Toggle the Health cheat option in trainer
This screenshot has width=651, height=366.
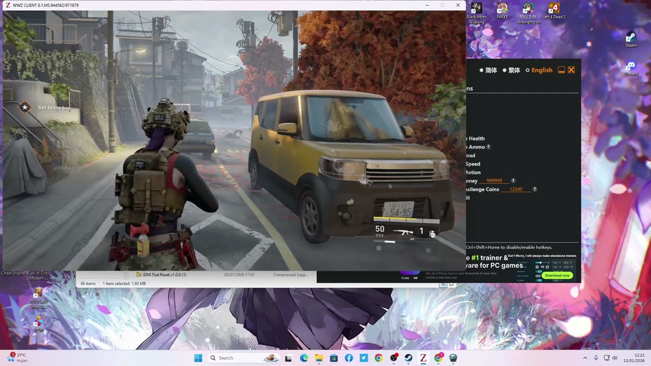click(476, 138)
